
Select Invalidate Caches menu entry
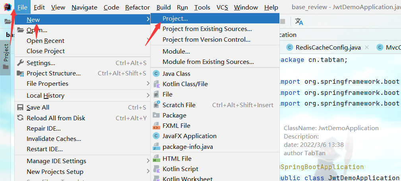pos(54,139)
